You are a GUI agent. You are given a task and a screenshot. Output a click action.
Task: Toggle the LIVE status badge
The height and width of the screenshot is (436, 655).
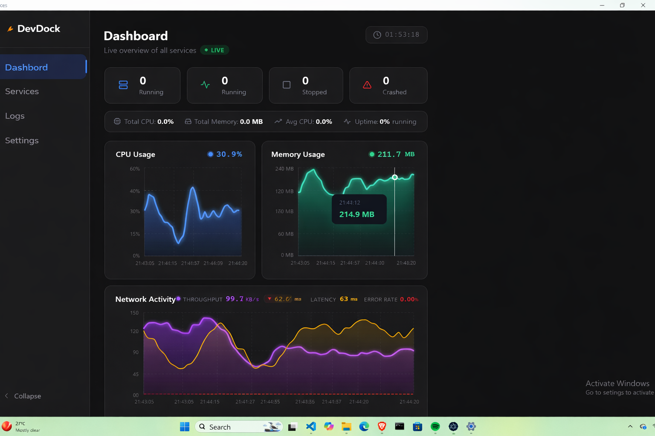click(x=214, y=50)
